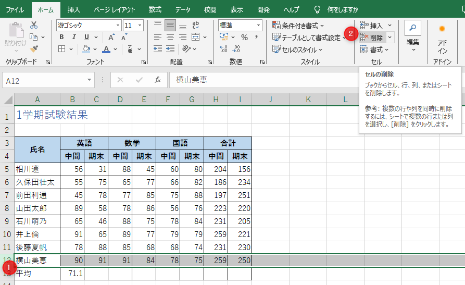
Task: Open the fill color bucket swatch
Action: [x=87, y=49]
